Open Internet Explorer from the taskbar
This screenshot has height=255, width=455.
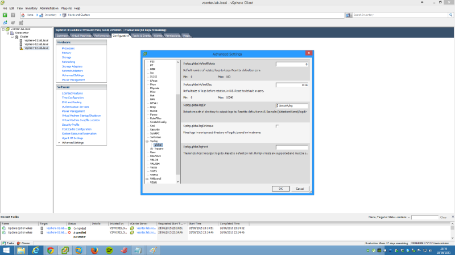coord(35,249)
